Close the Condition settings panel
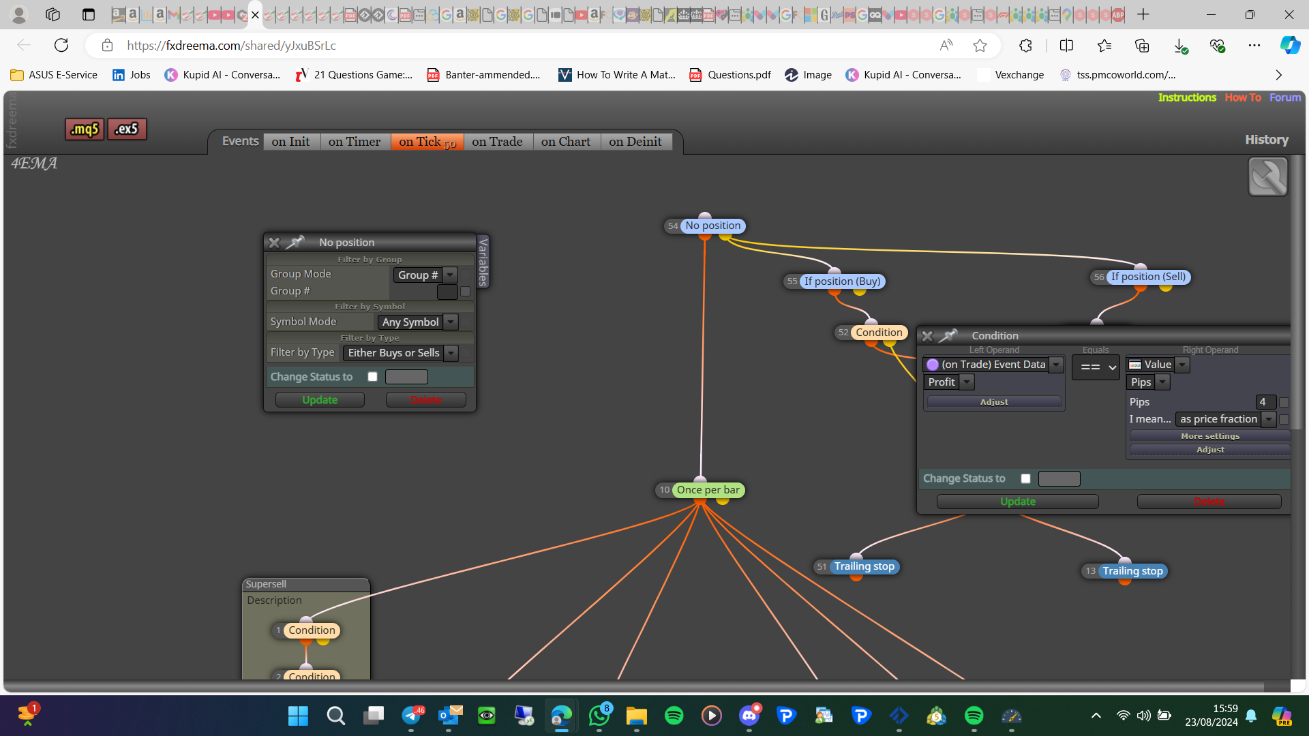The height and width of the screenshot is (736, 1309). [x=927, y=336]
